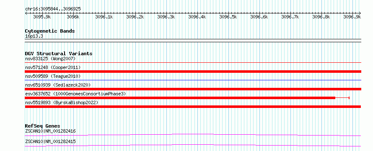
Task: Click the 3096.6k ruler tick label
Action: point(259,17)
